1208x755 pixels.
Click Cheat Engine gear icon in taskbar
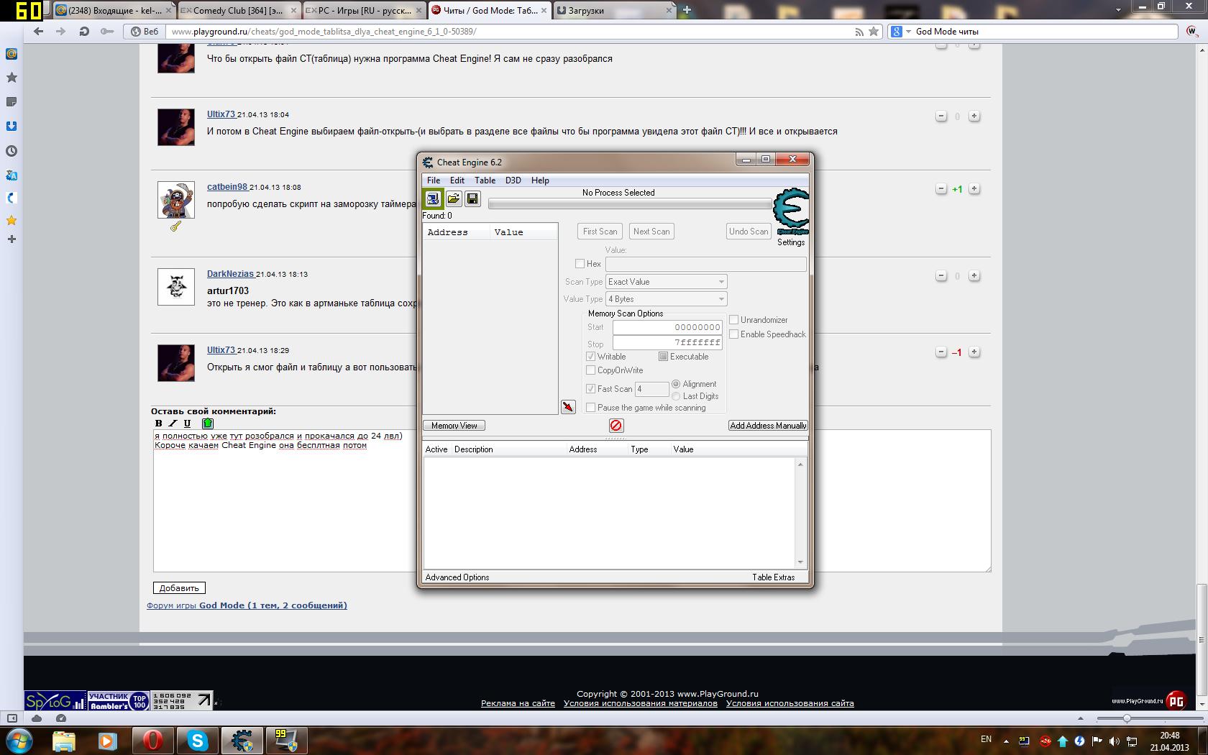pyautogui.click(x=242, y=740)
